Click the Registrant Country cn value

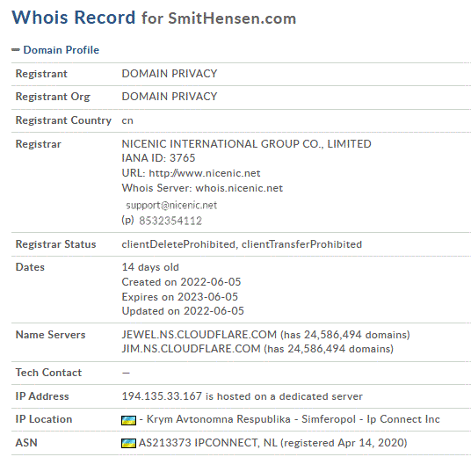tap(127, 120)
